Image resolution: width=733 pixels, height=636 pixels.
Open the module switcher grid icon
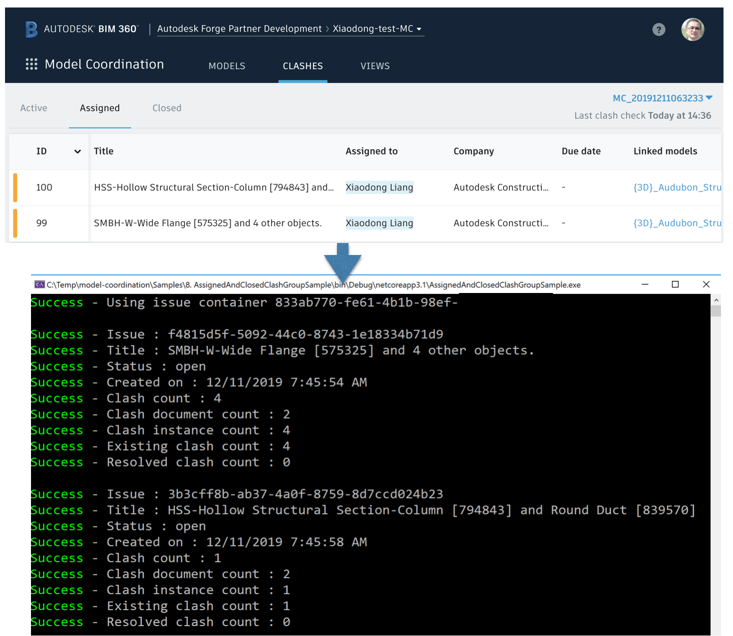click(x=31, y=64)
